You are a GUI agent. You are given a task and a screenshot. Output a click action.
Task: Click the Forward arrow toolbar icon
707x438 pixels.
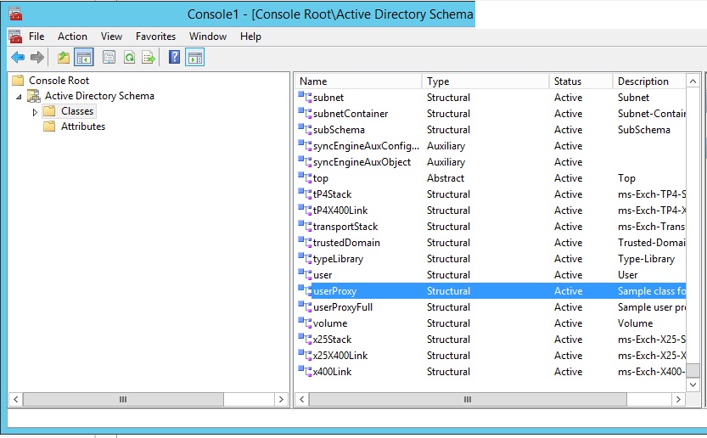(x=37, y=57)
